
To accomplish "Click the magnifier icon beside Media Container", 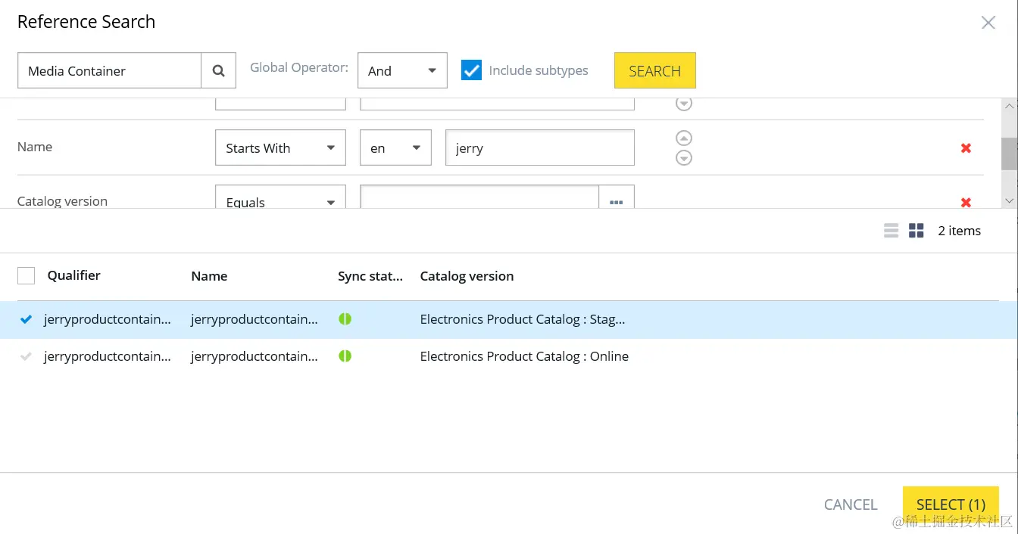I will [x=218, y=70].
